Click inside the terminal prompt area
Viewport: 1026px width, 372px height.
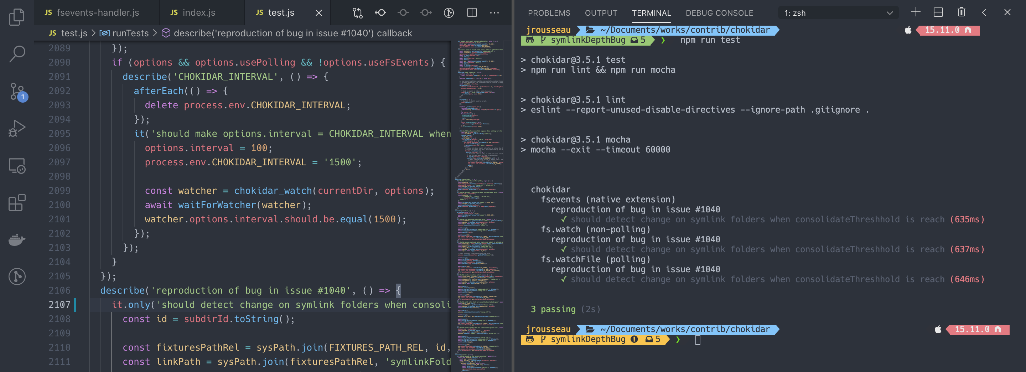(757, 341)
